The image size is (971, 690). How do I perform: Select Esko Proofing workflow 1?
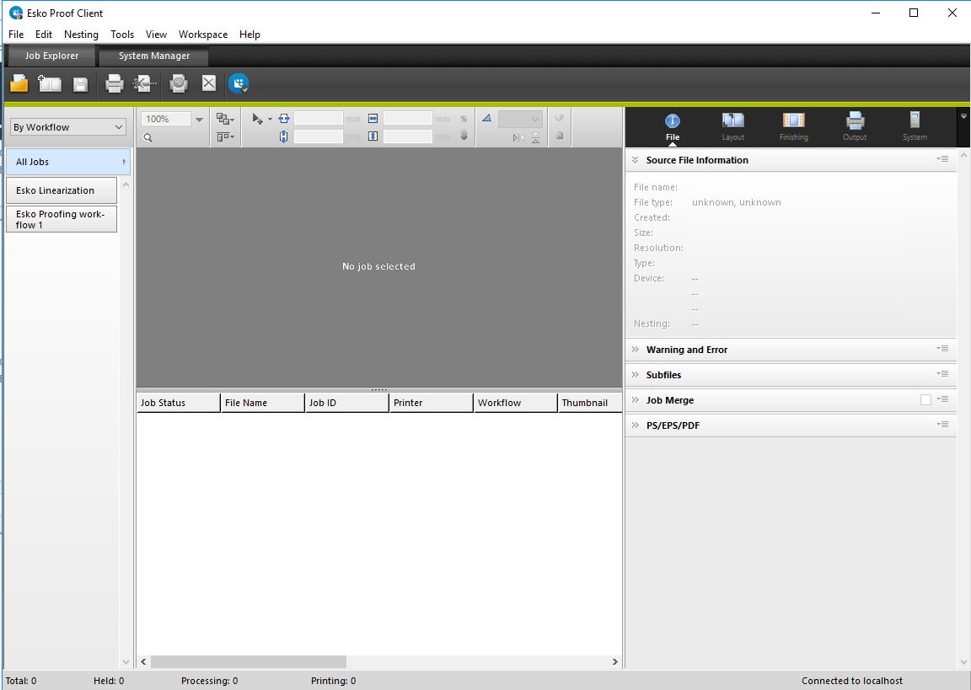[62, 219]
